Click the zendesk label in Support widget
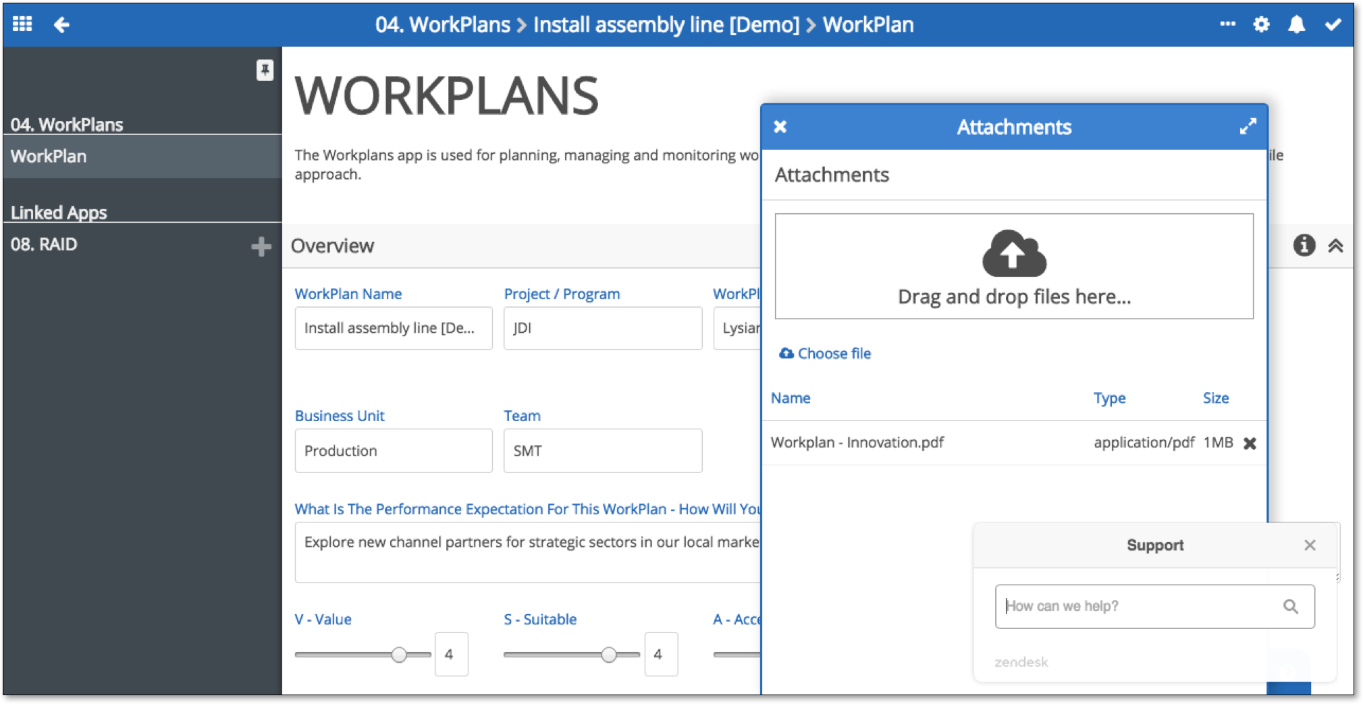 [x=1021, y=662]
